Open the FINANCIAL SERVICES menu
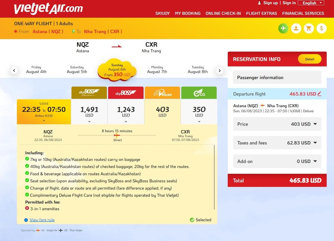This screenshot has width=334, height=241. pyautogui.click(x=303, y=13)
